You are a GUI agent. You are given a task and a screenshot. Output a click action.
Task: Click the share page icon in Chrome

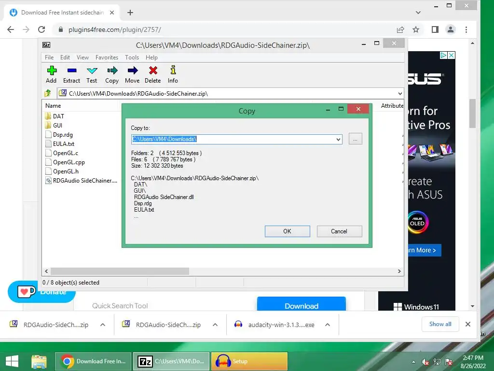click(x=400, y=29)
